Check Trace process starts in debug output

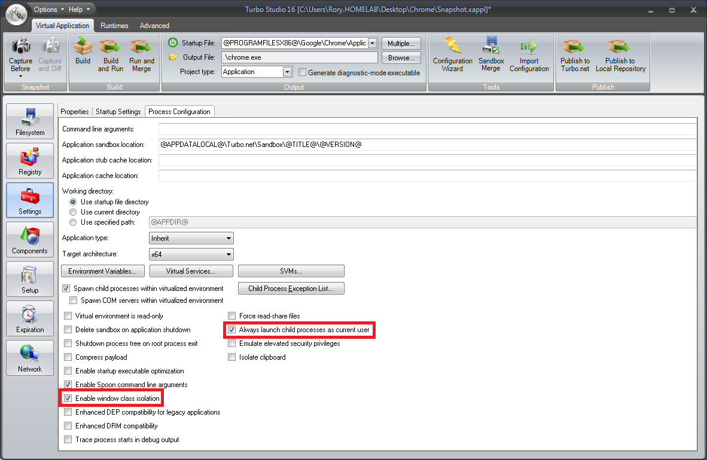pyautogui.click(x=68, y=440)
